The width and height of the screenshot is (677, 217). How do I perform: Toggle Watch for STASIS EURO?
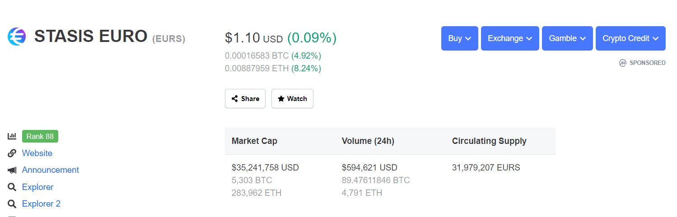click(x=292, y=99)
